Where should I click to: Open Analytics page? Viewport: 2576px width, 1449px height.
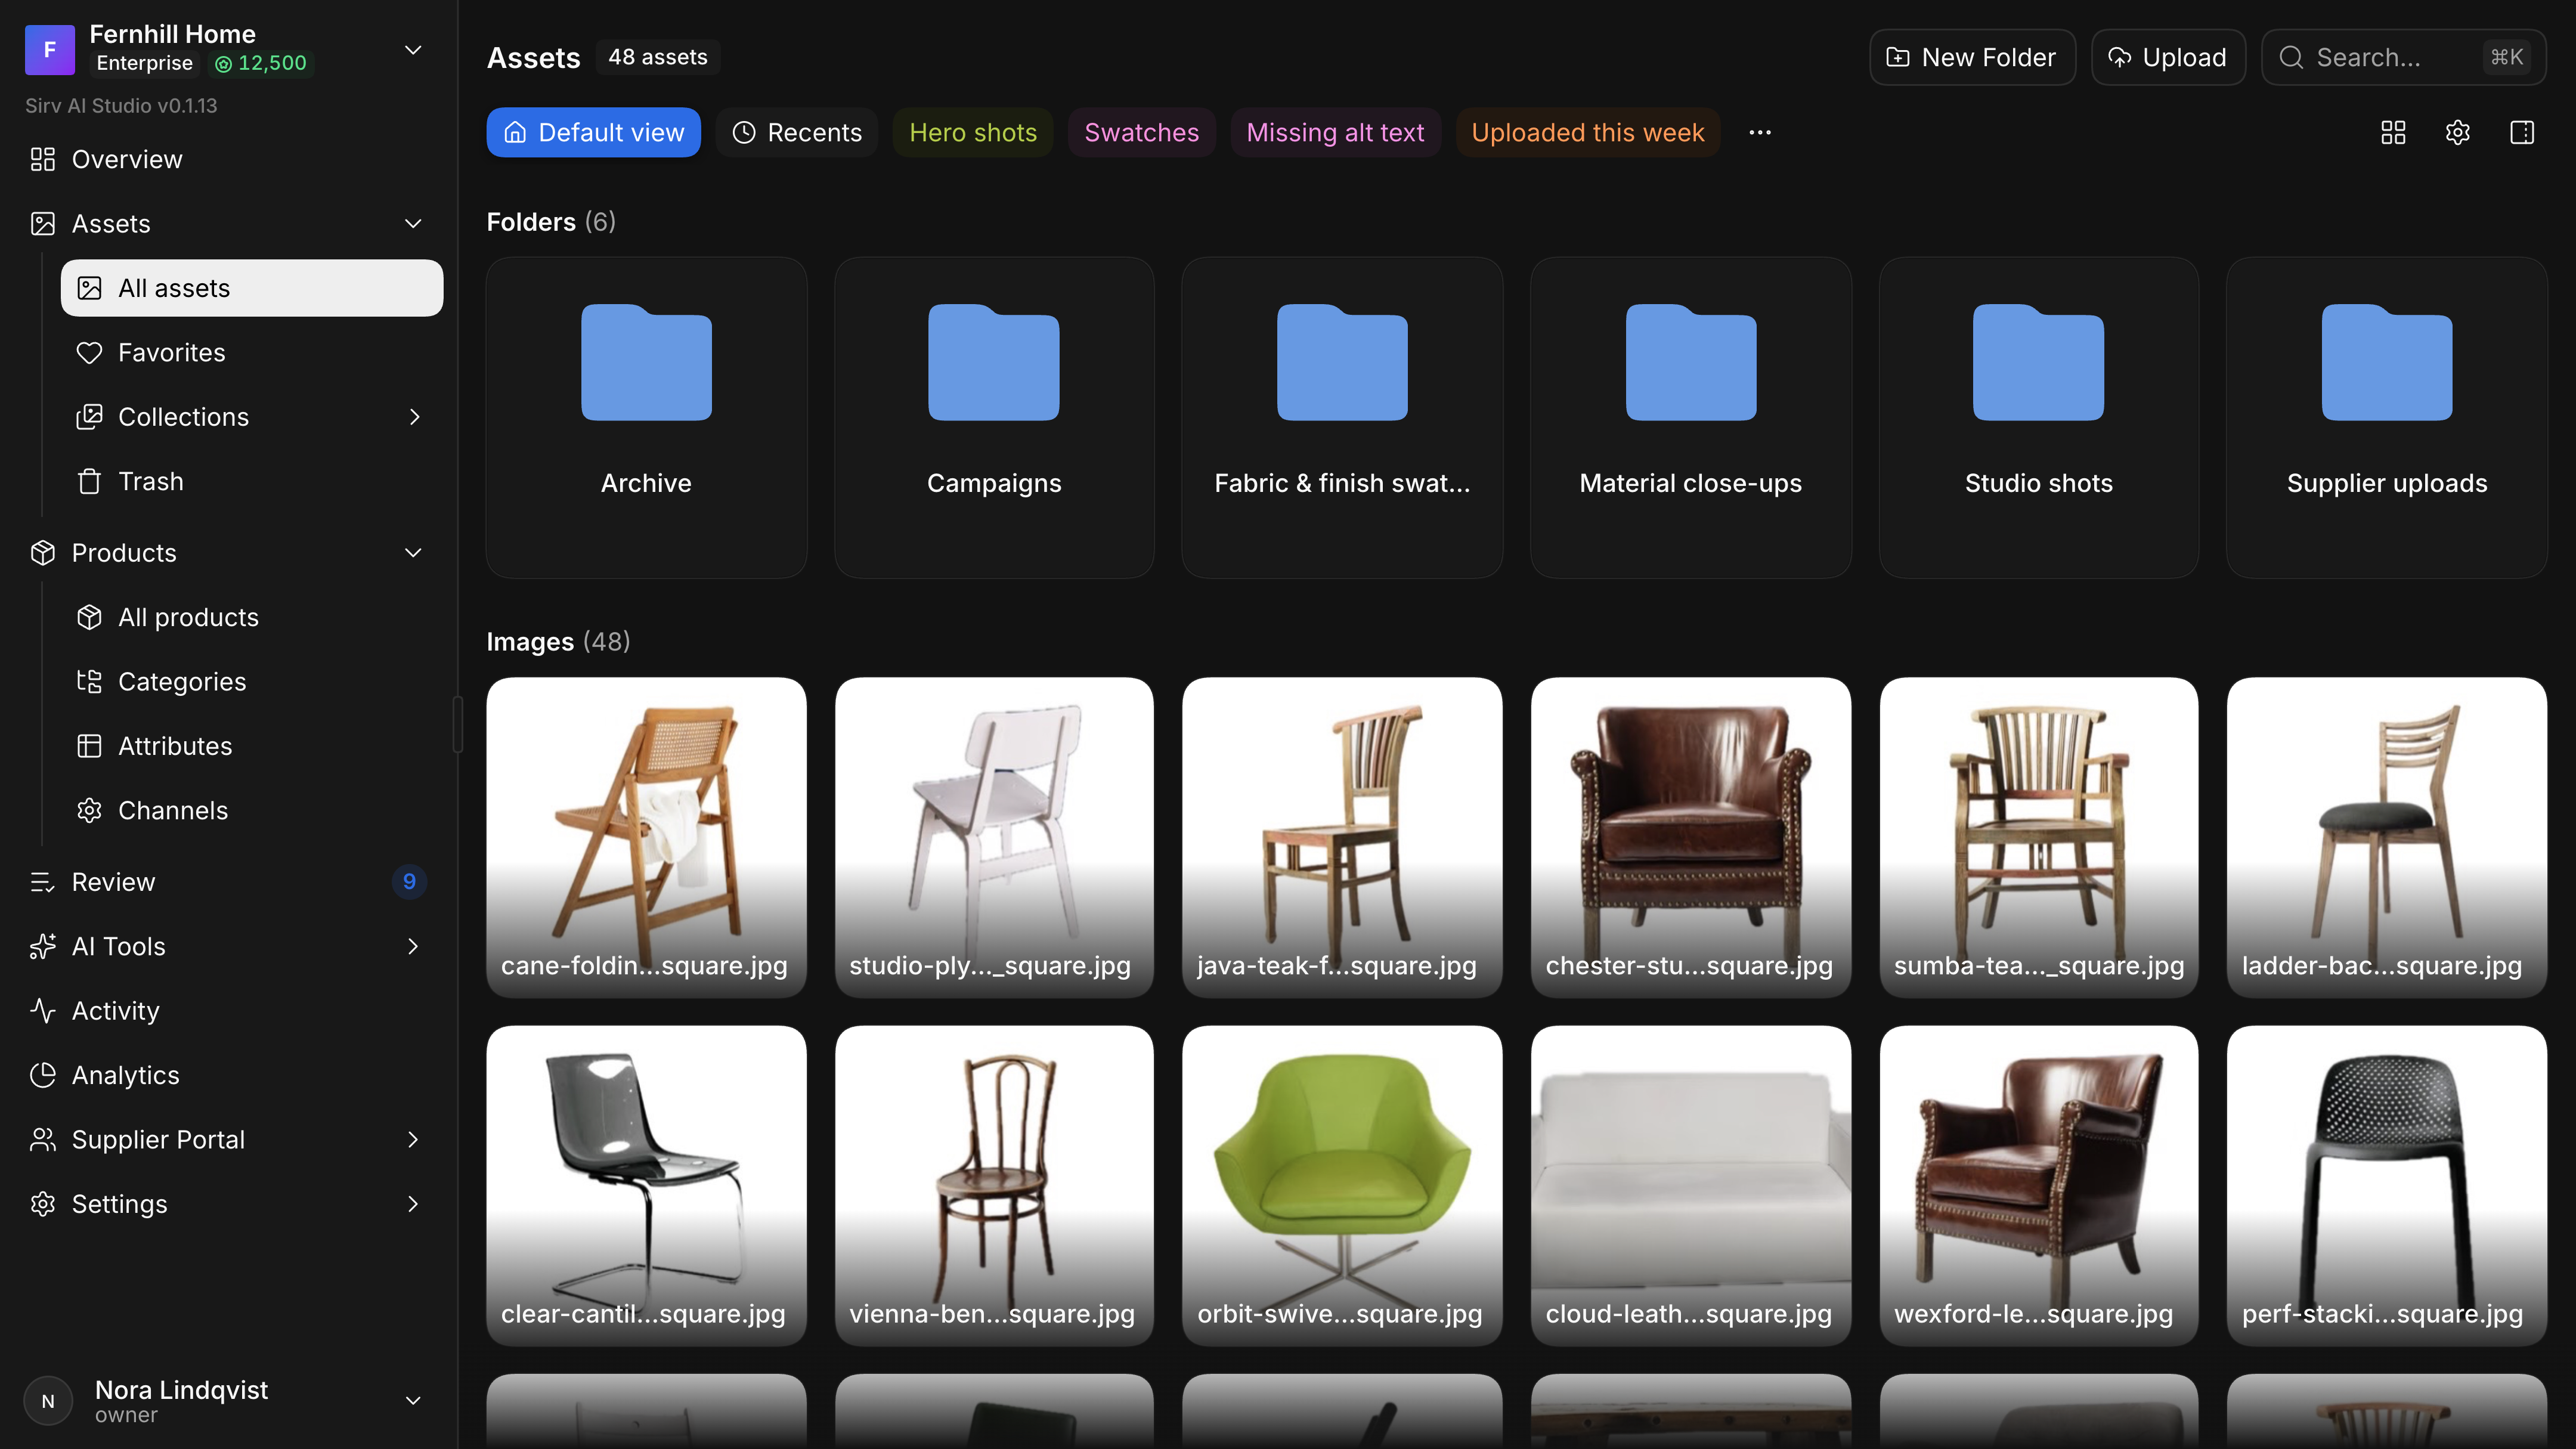(x=230, y=1075)
